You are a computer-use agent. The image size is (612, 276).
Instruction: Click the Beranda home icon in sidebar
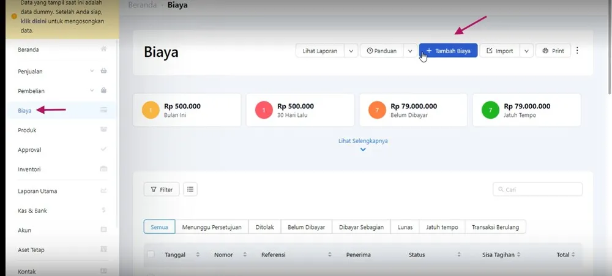(104, 50)
